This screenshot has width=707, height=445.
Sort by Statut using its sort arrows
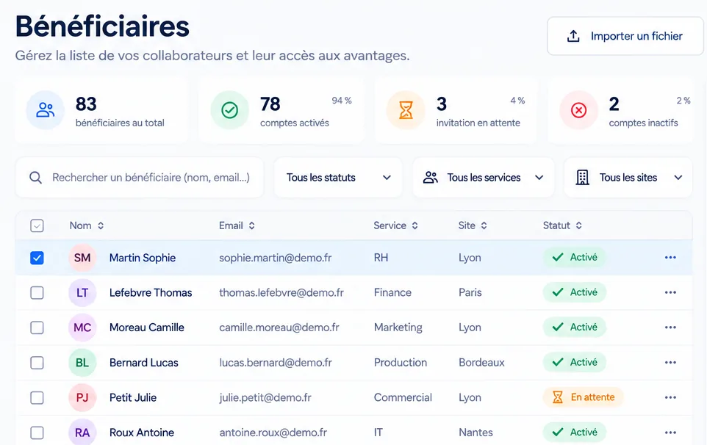coord(578,225)
